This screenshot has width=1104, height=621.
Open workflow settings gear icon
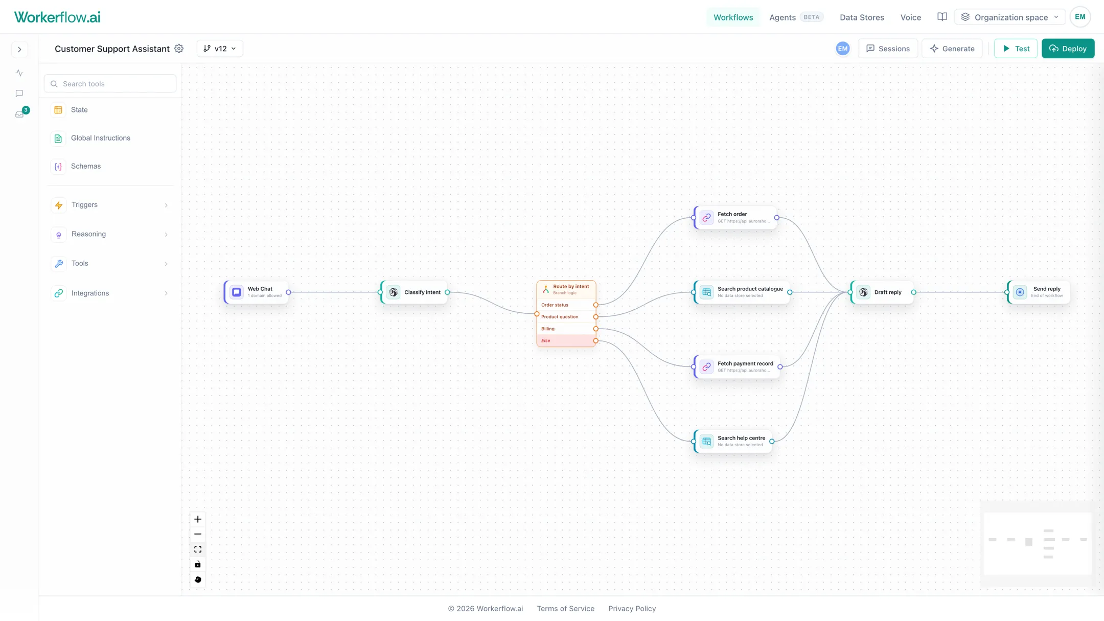pyautogui.click(x=179, y=49)
